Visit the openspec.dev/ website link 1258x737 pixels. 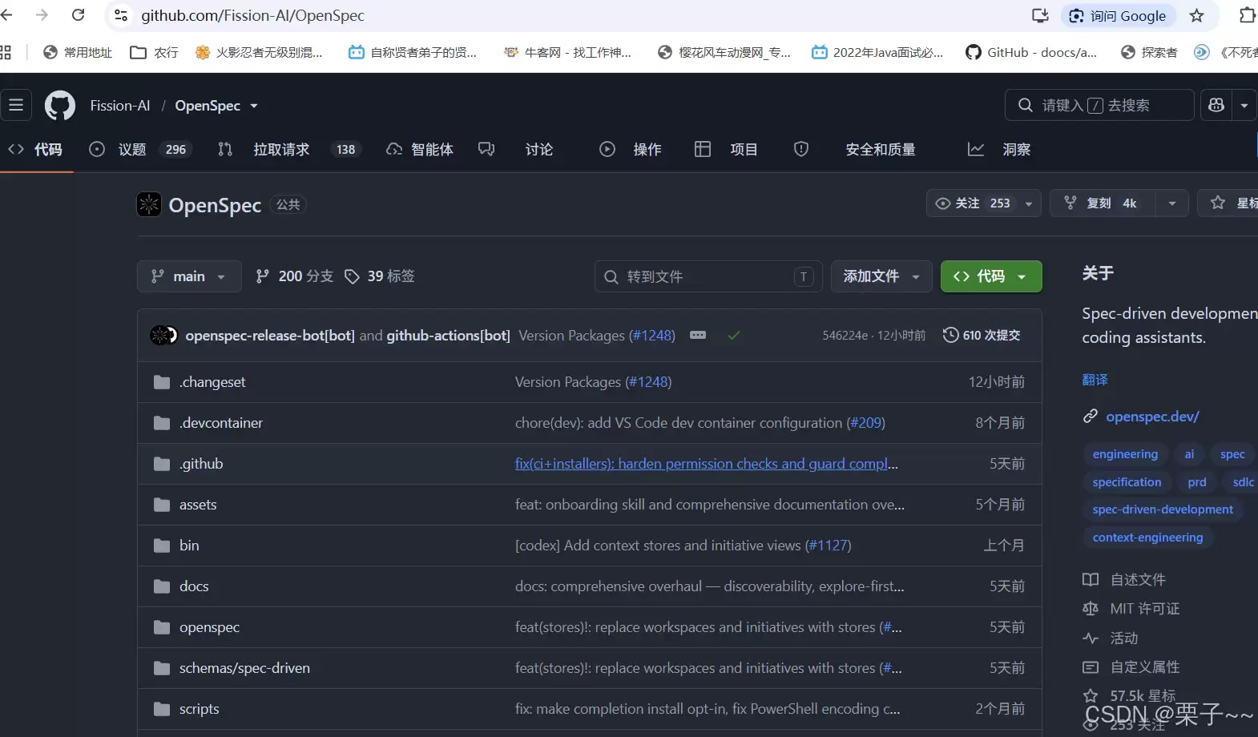pos(1152,417)
